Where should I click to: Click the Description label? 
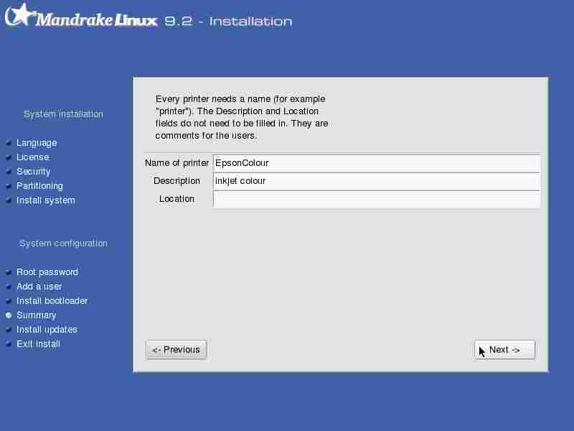click(177, 181)
